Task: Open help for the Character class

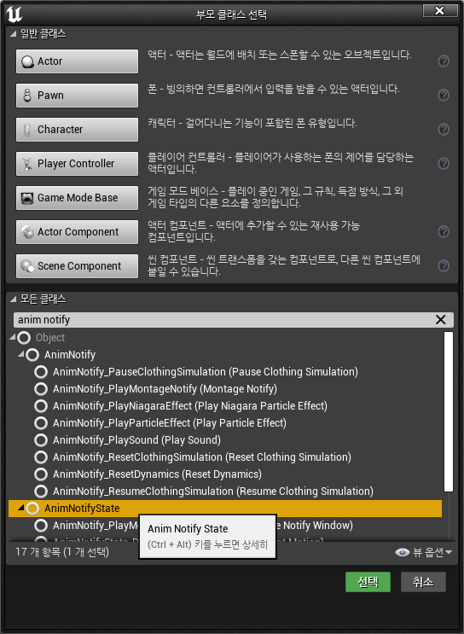Action: pyautogui.click(x=444, y=130)
